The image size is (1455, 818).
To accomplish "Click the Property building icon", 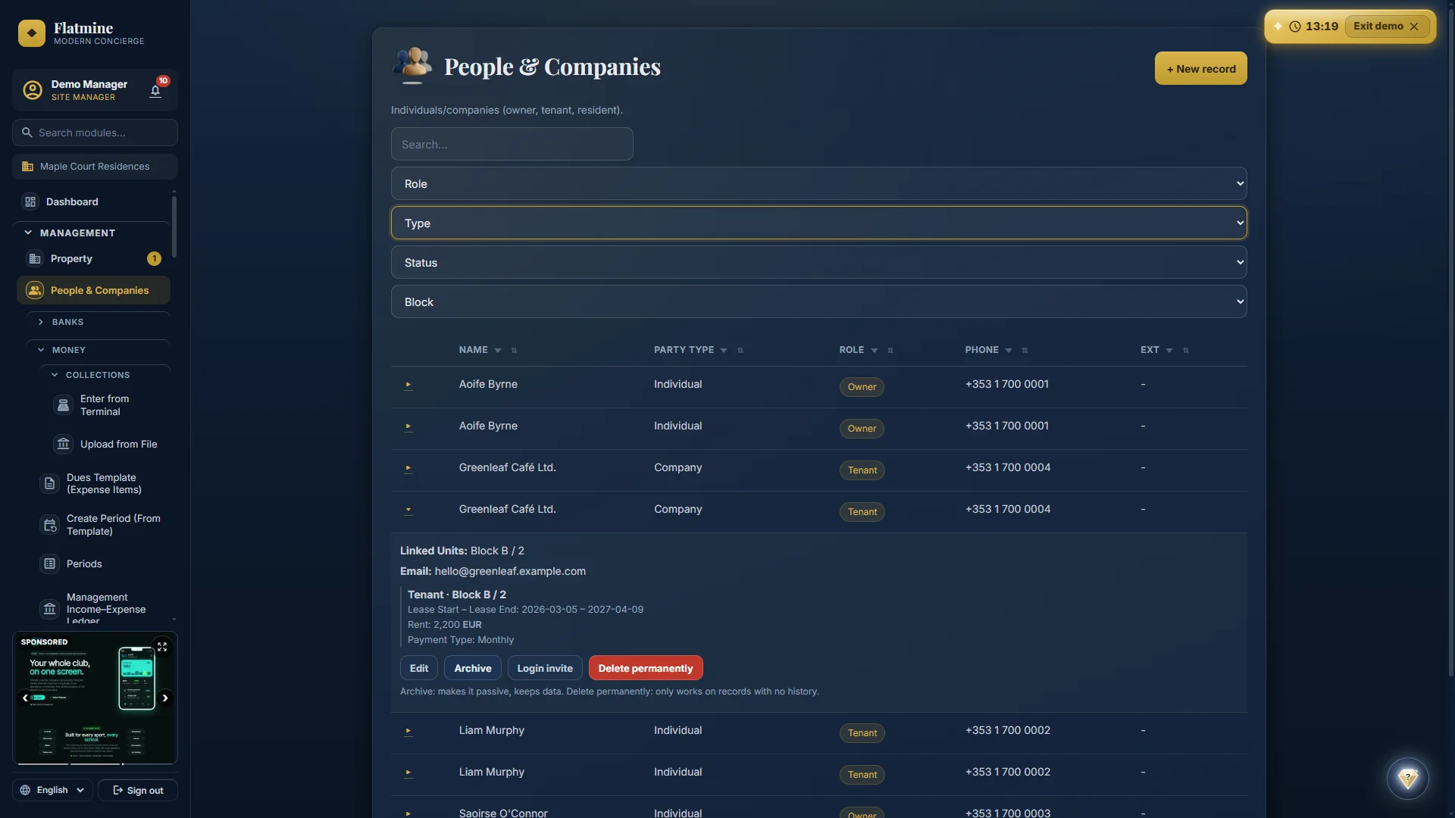I will click(35, 259).
